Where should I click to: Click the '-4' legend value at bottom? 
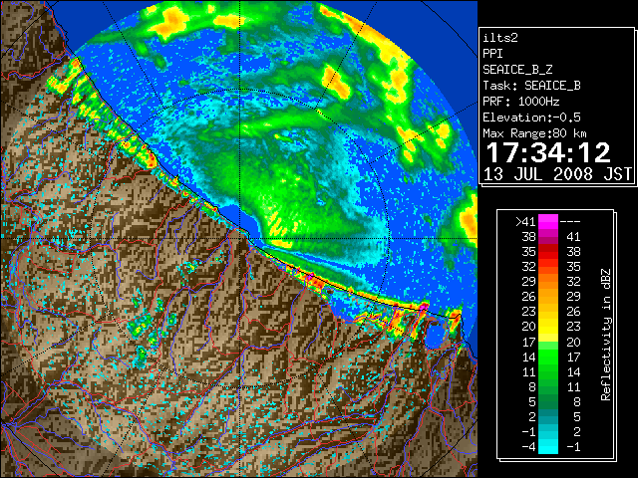pyautogui.click(x=528, y=447)
